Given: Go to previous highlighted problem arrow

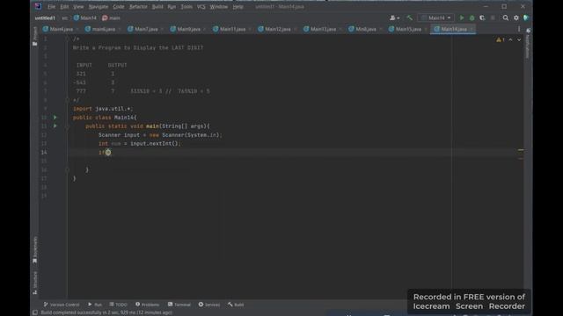Looking at the screenshot, I should tap(510, 39).
